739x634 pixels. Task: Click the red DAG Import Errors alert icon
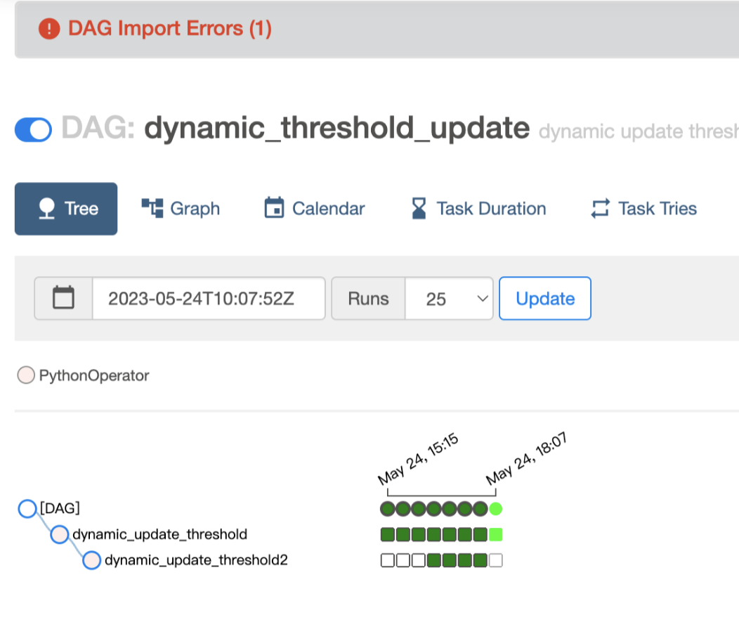(49, 29)
